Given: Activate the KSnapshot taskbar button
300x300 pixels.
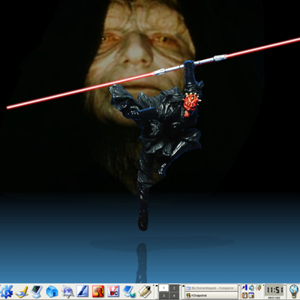Looking at the screenshot, I should [211, 295].
